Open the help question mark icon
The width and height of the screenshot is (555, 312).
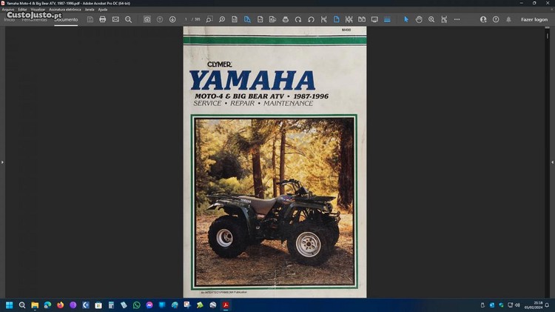tap(496, 19)
